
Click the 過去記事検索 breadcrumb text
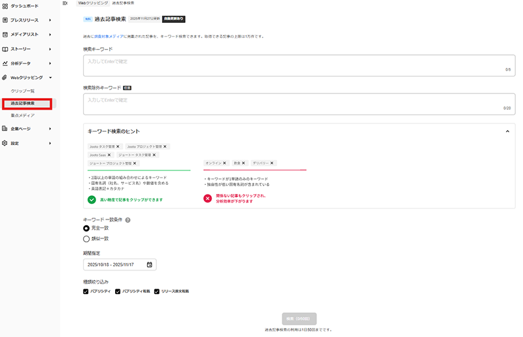pos(123,3)
